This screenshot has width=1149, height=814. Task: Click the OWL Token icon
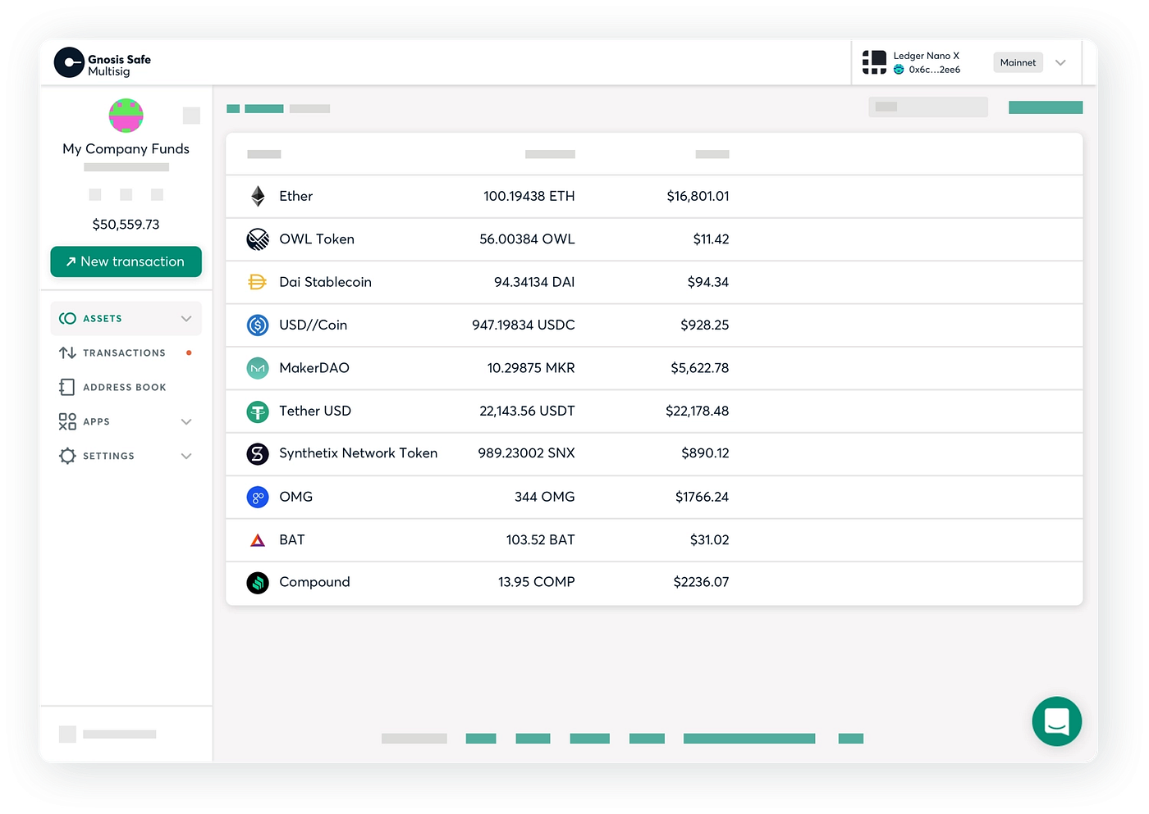(258, 239)
